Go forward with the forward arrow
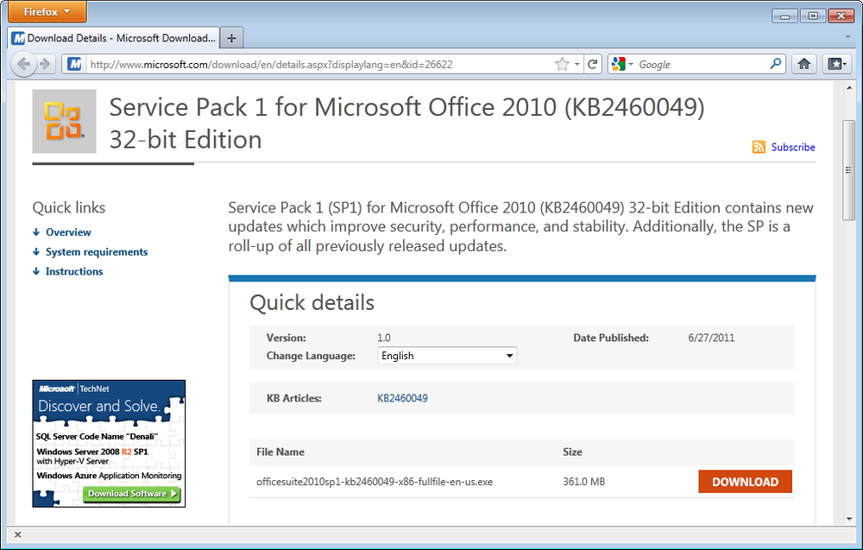The height and width of the screenshot is (550, 863). (45, 65)
